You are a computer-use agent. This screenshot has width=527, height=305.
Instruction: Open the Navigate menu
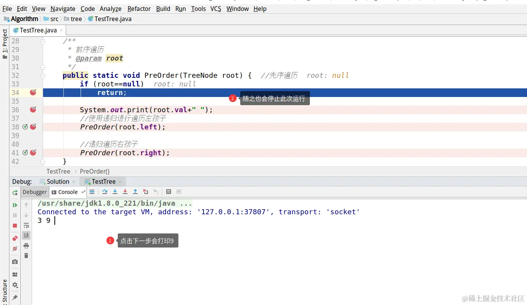(63, 9)
